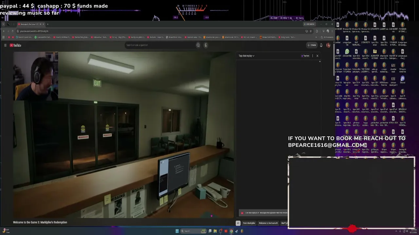Screen dimensions: 419x235
Task: Click the YouTube search magnifier button
Action: 198,45
